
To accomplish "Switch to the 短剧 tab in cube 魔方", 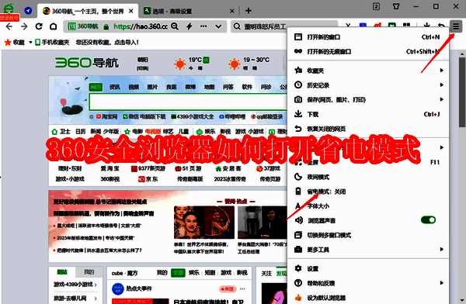I will pyautogui.click(x=210, y=272).
